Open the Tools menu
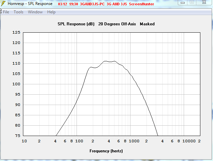 click(x=19, y=12)
